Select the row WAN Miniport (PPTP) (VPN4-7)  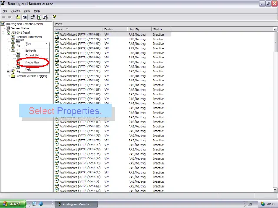point(113,182)
